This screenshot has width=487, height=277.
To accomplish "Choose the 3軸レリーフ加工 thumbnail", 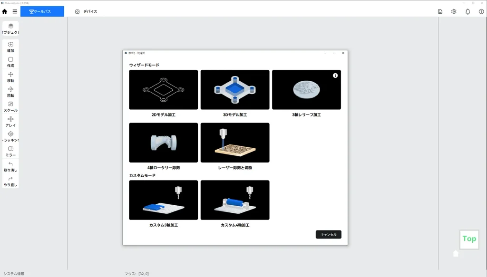I will click(307, 90).
